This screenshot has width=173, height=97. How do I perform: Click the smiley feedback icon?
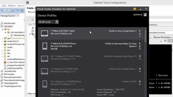[135, 9]
